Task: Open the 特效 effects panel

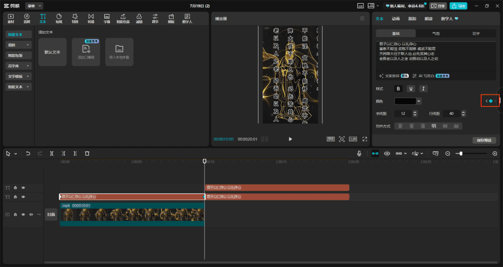Action: click(x=75, y=18)
